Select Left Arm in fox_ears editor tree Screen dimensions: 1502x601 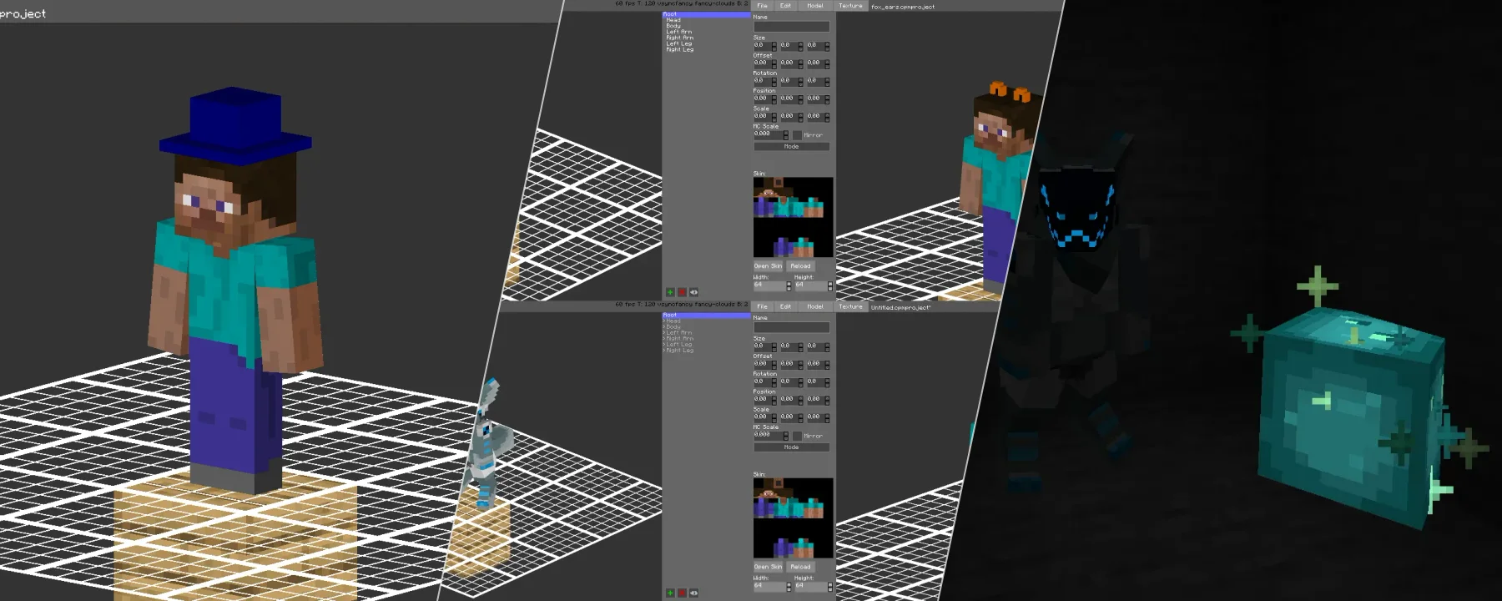coord(678,32)
